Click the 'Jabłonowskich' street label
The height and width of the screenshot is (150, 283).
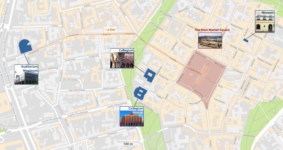110,88
